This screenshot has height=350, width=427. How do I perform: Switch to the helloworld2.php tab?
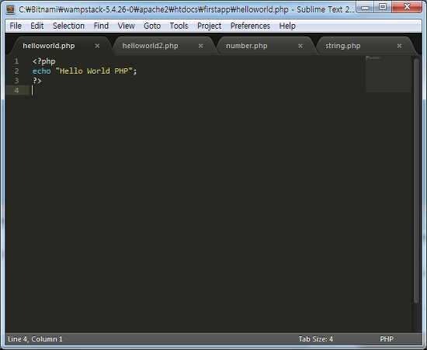pyautogui.click(x=150, y=46)
